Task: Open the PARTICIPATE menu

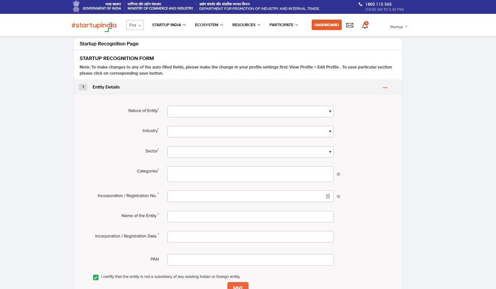Action: [284, 25]
